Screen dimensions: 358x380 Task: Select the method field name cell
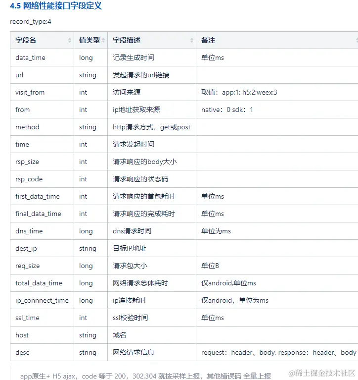tap(42, 127)
